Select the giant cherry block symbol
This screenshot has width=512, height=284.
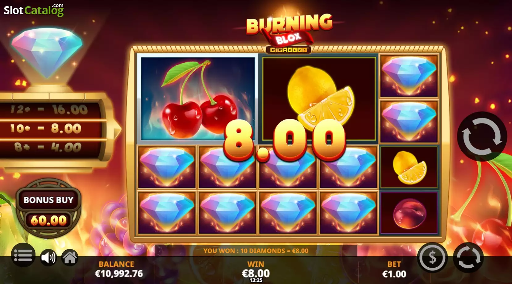tap(198, 98)
